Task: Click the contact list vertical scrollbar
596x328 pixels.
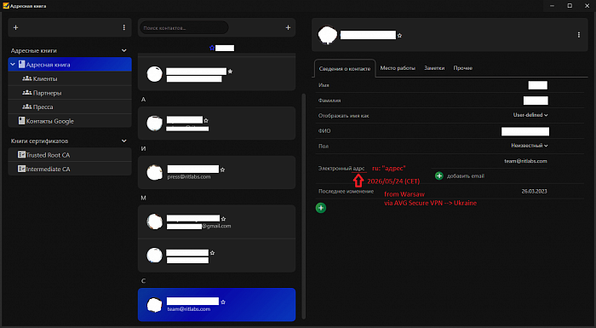Action: pyautogui.click(x=303, y=205)
